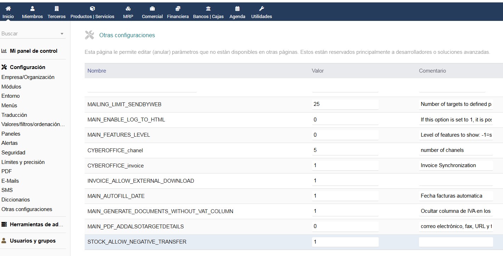The height and width of the screenshot is (256, 503).
Task: Open Seguridad settings
Action: [13, 153]
